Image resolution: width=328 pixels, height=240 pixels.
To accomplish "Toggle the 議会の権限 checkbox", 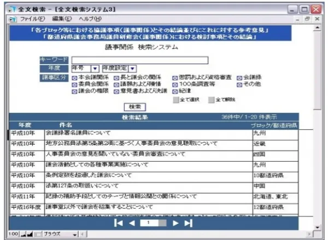I will [74, 92].
